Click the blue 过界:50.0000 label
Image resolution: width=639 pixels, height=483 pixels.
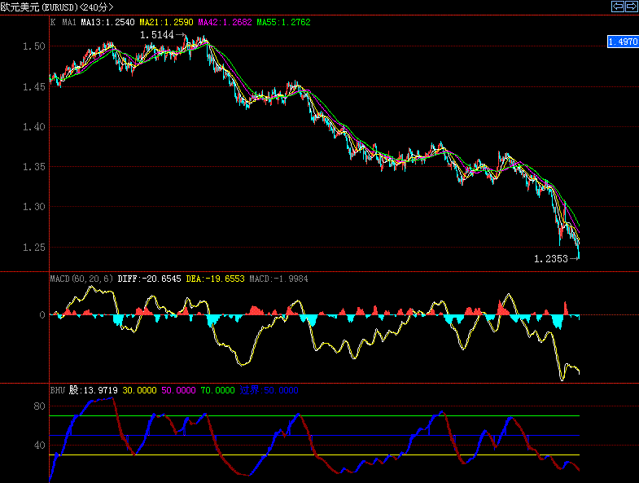pyautogui.click(x=269, y=391)
